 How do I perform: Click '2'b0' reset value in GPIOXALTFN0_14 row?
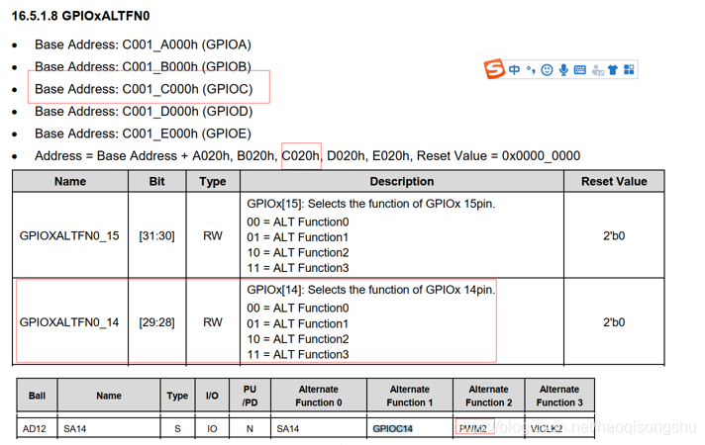point(614,322)
